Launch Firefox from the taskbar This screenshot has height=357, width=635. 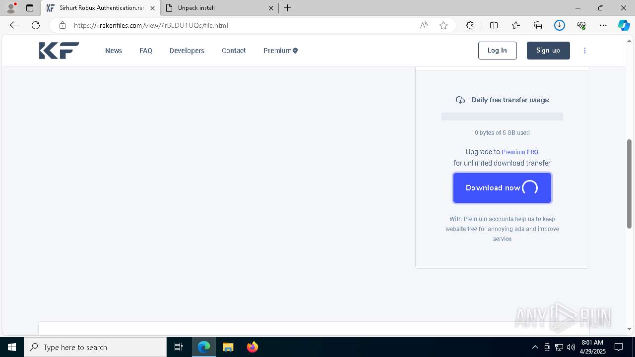click(253, 347)
